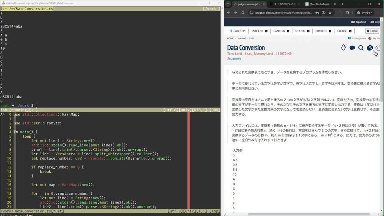Screen dimensions: 384x216
Task: Go forward in the browser
Action: 236,12
